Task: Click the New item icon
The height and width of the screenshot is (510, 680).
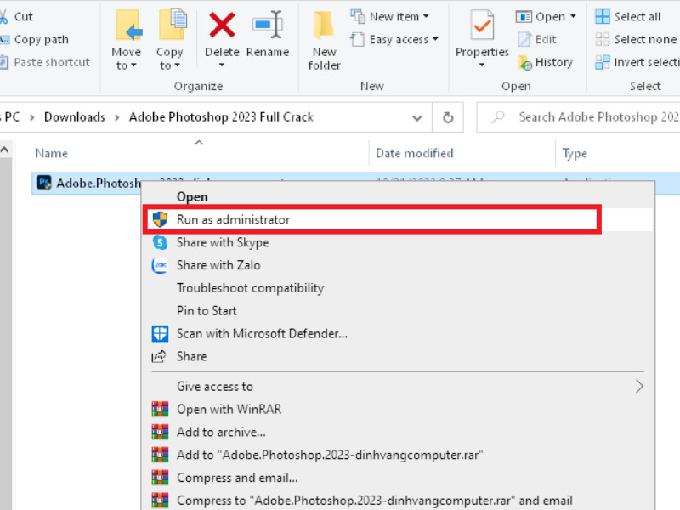Action: point(358,16)
